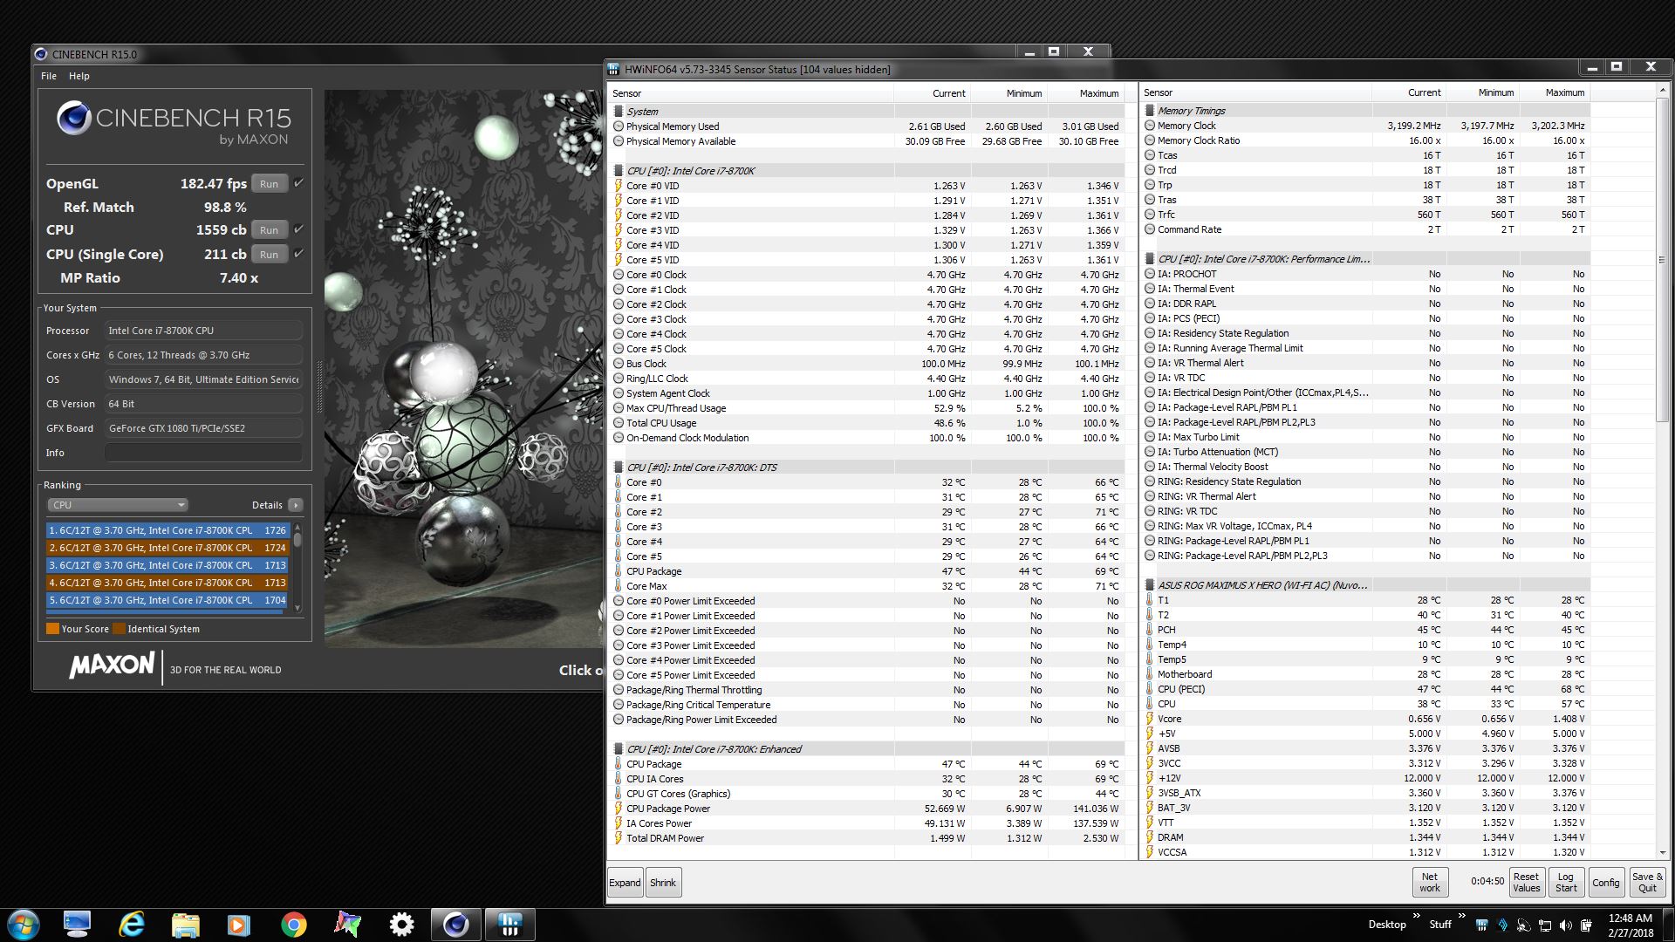
Task: Click the Shrink button in HWiNFO
Action: coord(663,883)
